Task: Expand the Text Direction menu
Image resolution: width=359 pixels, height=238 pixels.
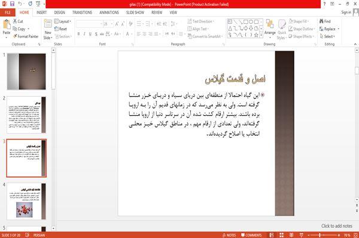Action: pyautogui.click(x=201, y=21)
